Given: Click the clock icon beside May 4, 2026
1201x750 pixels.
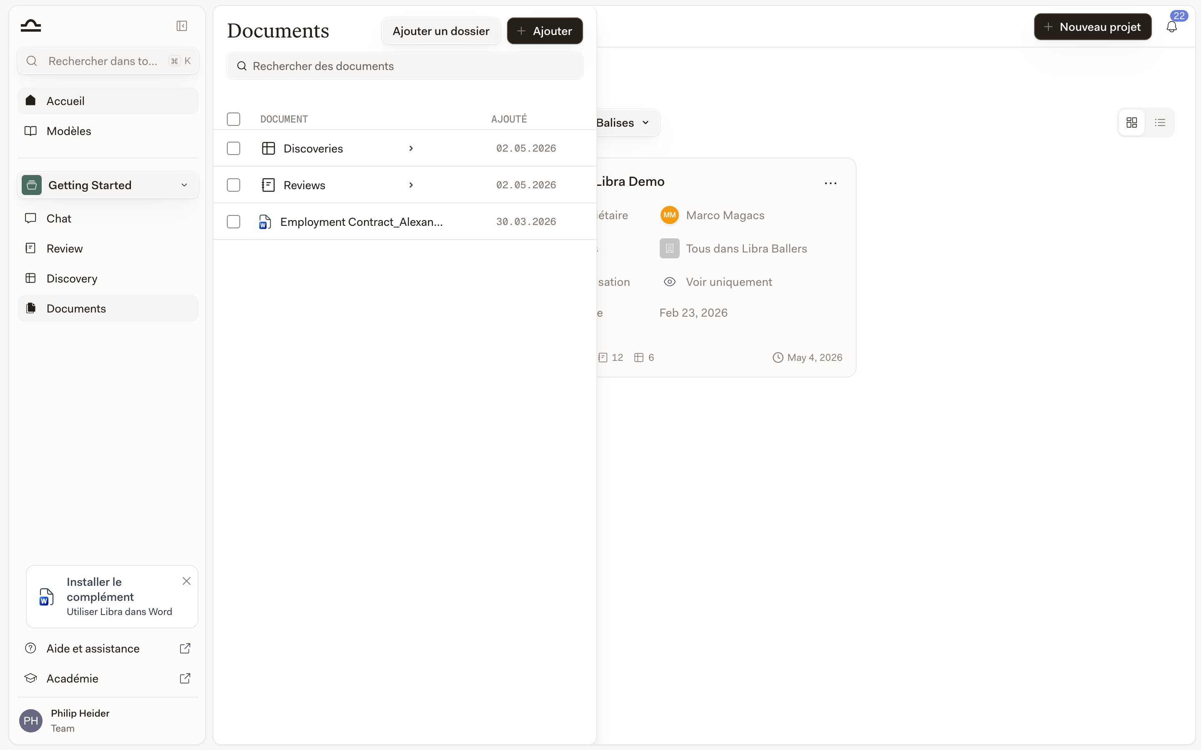Looking at the screenshot, I should [x=778, y=357].
